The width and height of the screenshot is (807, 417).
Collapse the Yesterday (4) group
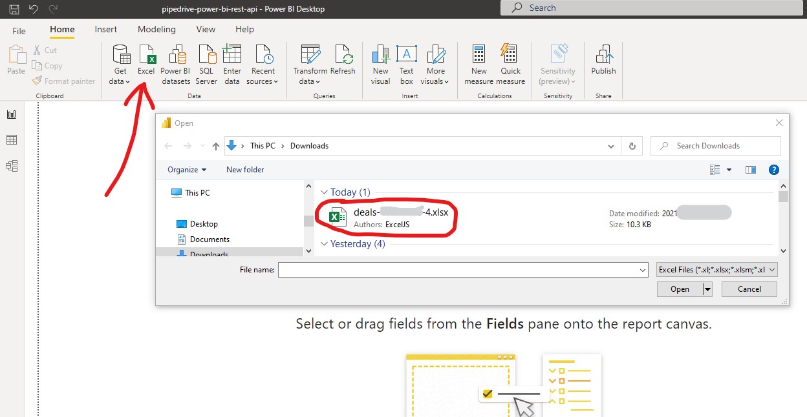click(325, 244)
